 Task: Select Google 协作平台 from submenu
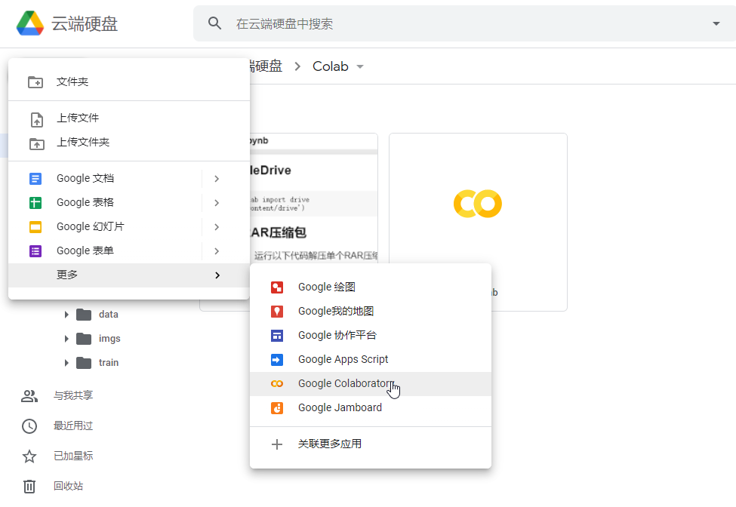coord(371,336)
